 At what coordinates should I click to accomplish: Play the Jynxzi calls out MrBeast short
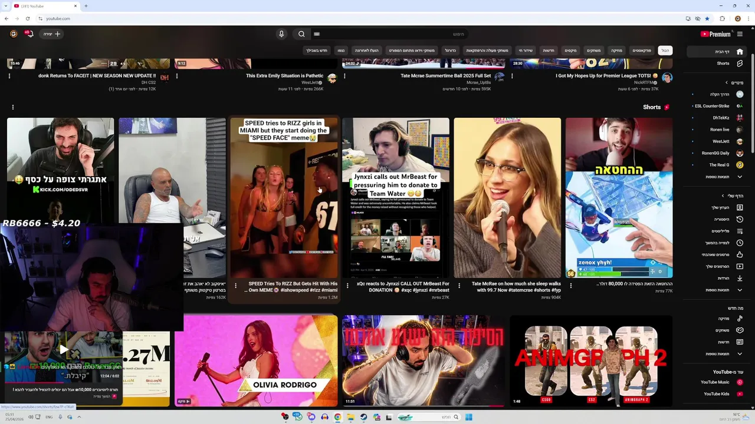click(395, 198)
